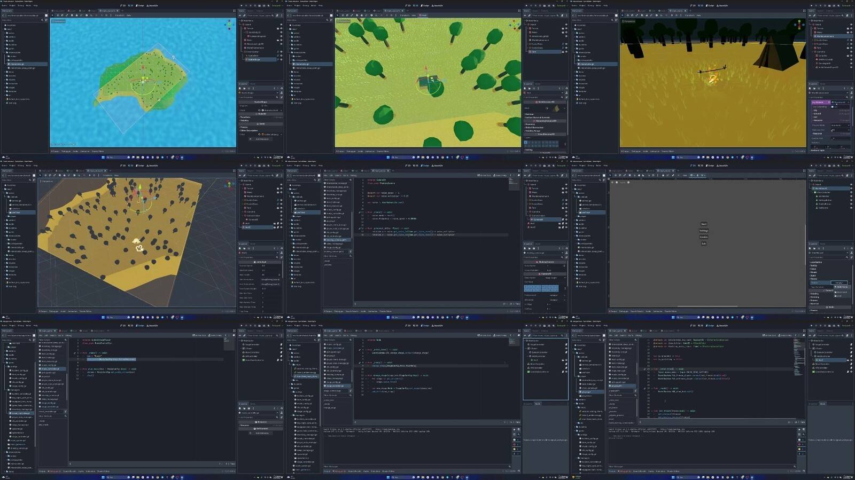The image size is (855, 480).
Task: Open Online Docs in script editor with outlined Scene dock
Action: click(484, 335)
